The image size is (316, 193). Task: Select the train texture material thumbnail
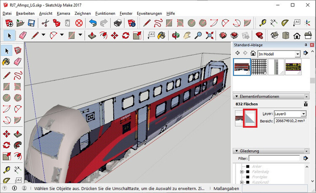point(242,67)
